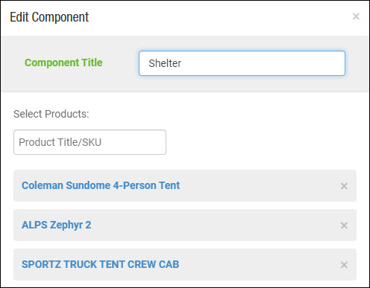Click the Component Title field containing Shelter

pyautogui.click(x=242, y=63)
